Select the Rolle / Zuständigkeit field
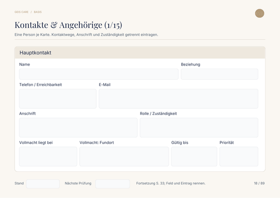The image size is (280, 198). click(199, 128)
